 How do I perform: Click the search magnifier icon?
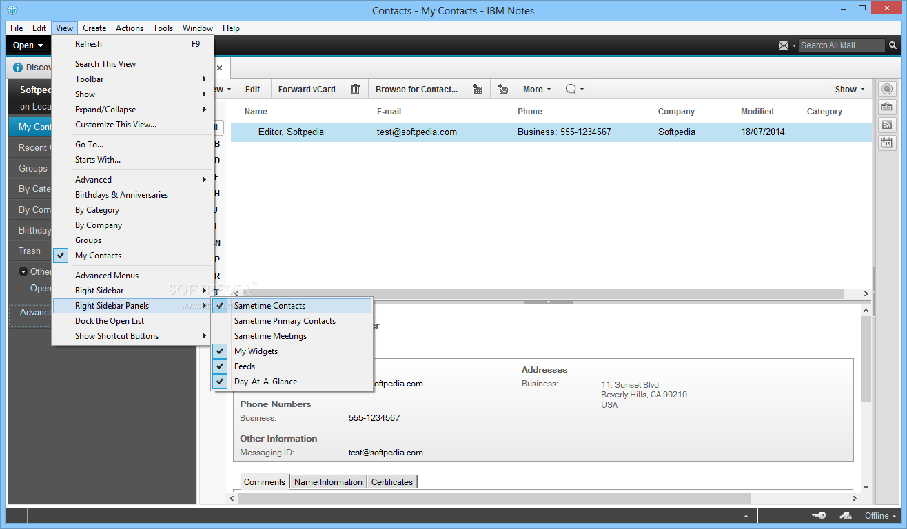click(x=893, y=45)
